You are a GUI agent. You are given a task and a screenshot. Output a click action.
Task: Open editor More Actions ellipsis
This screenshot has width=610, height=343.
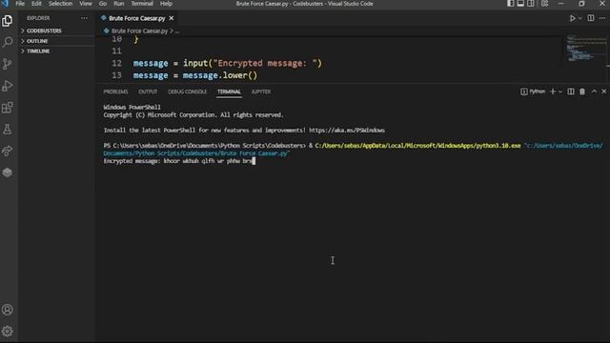tap(602, 18)
